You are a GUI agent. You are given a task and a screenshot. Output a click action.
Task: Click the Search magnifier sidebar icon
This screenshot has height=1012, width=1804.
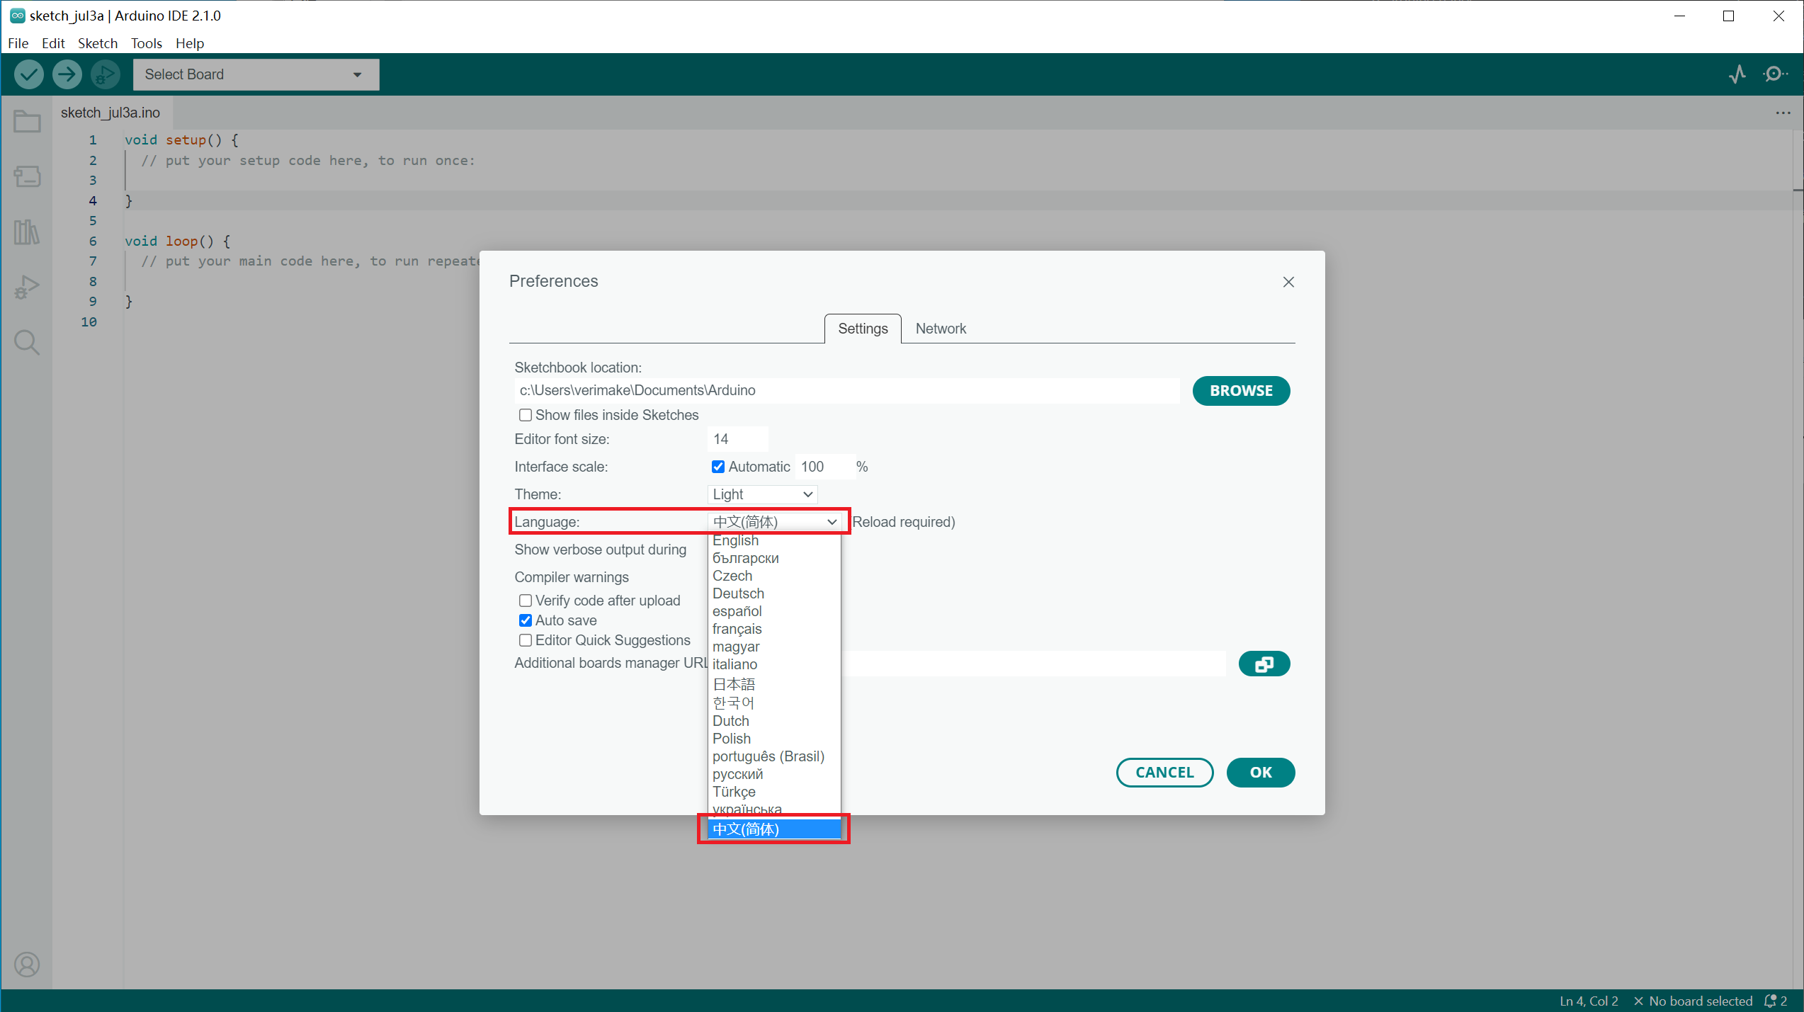click(27, 343)
